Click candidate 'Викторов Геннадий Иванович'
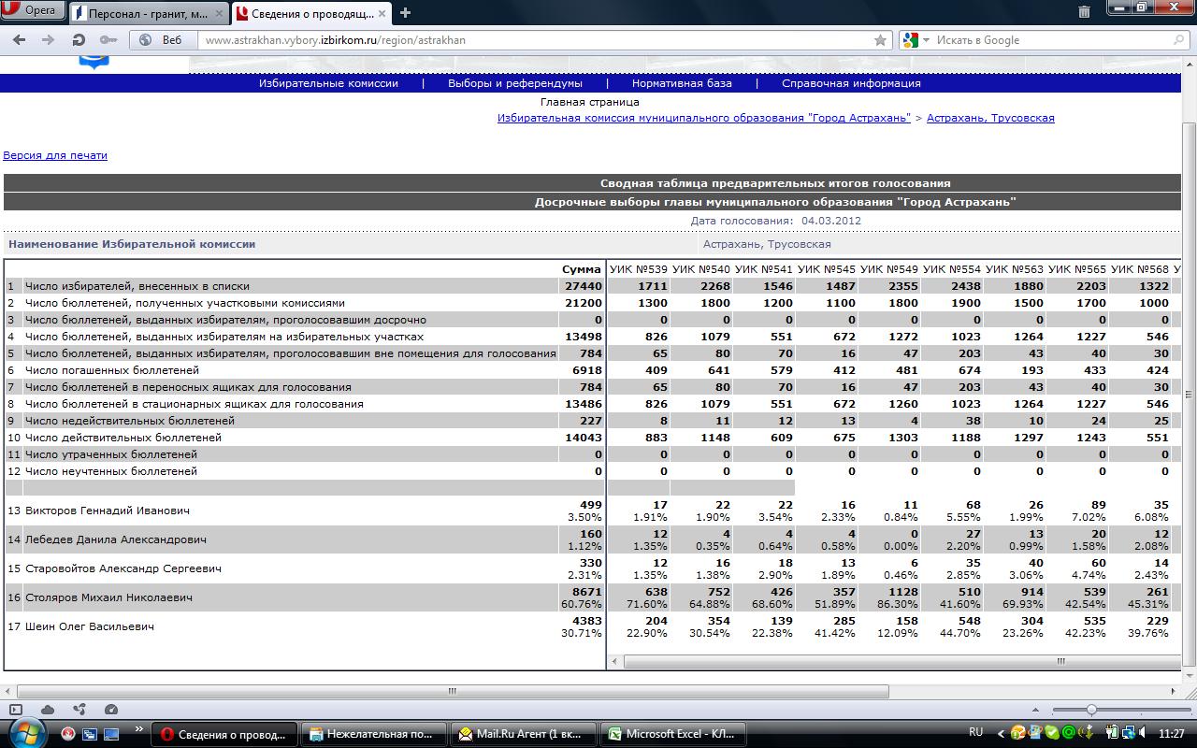The width and height of the screenshot is (1197, 748). point(107,511)
